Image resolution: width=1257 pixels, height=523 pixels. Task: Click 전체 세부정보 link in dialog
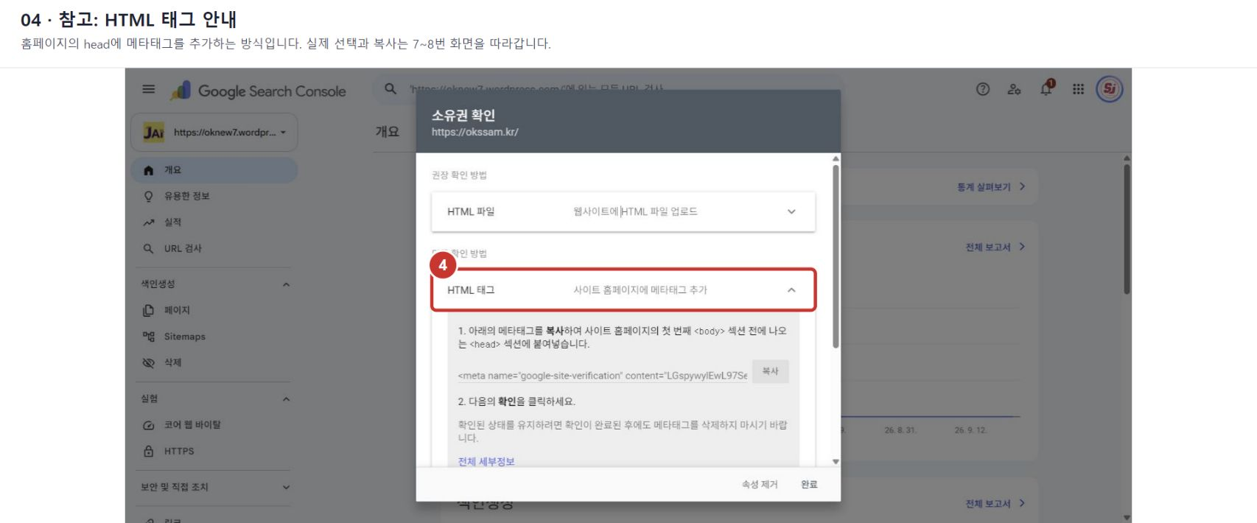486,462
